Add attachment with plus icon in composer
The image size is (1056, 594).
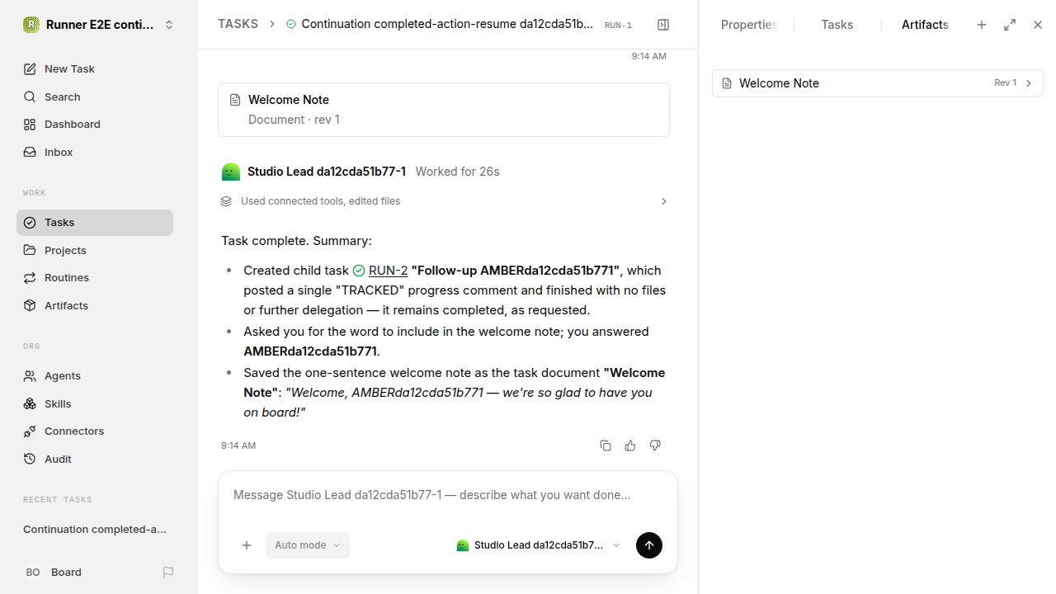click(247, 545)
